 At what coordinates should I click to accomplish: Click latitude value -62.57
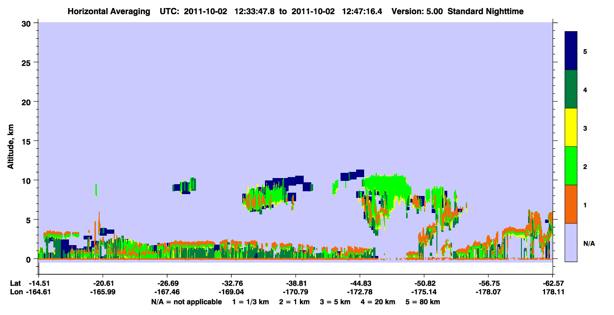(x=553, y=283)
